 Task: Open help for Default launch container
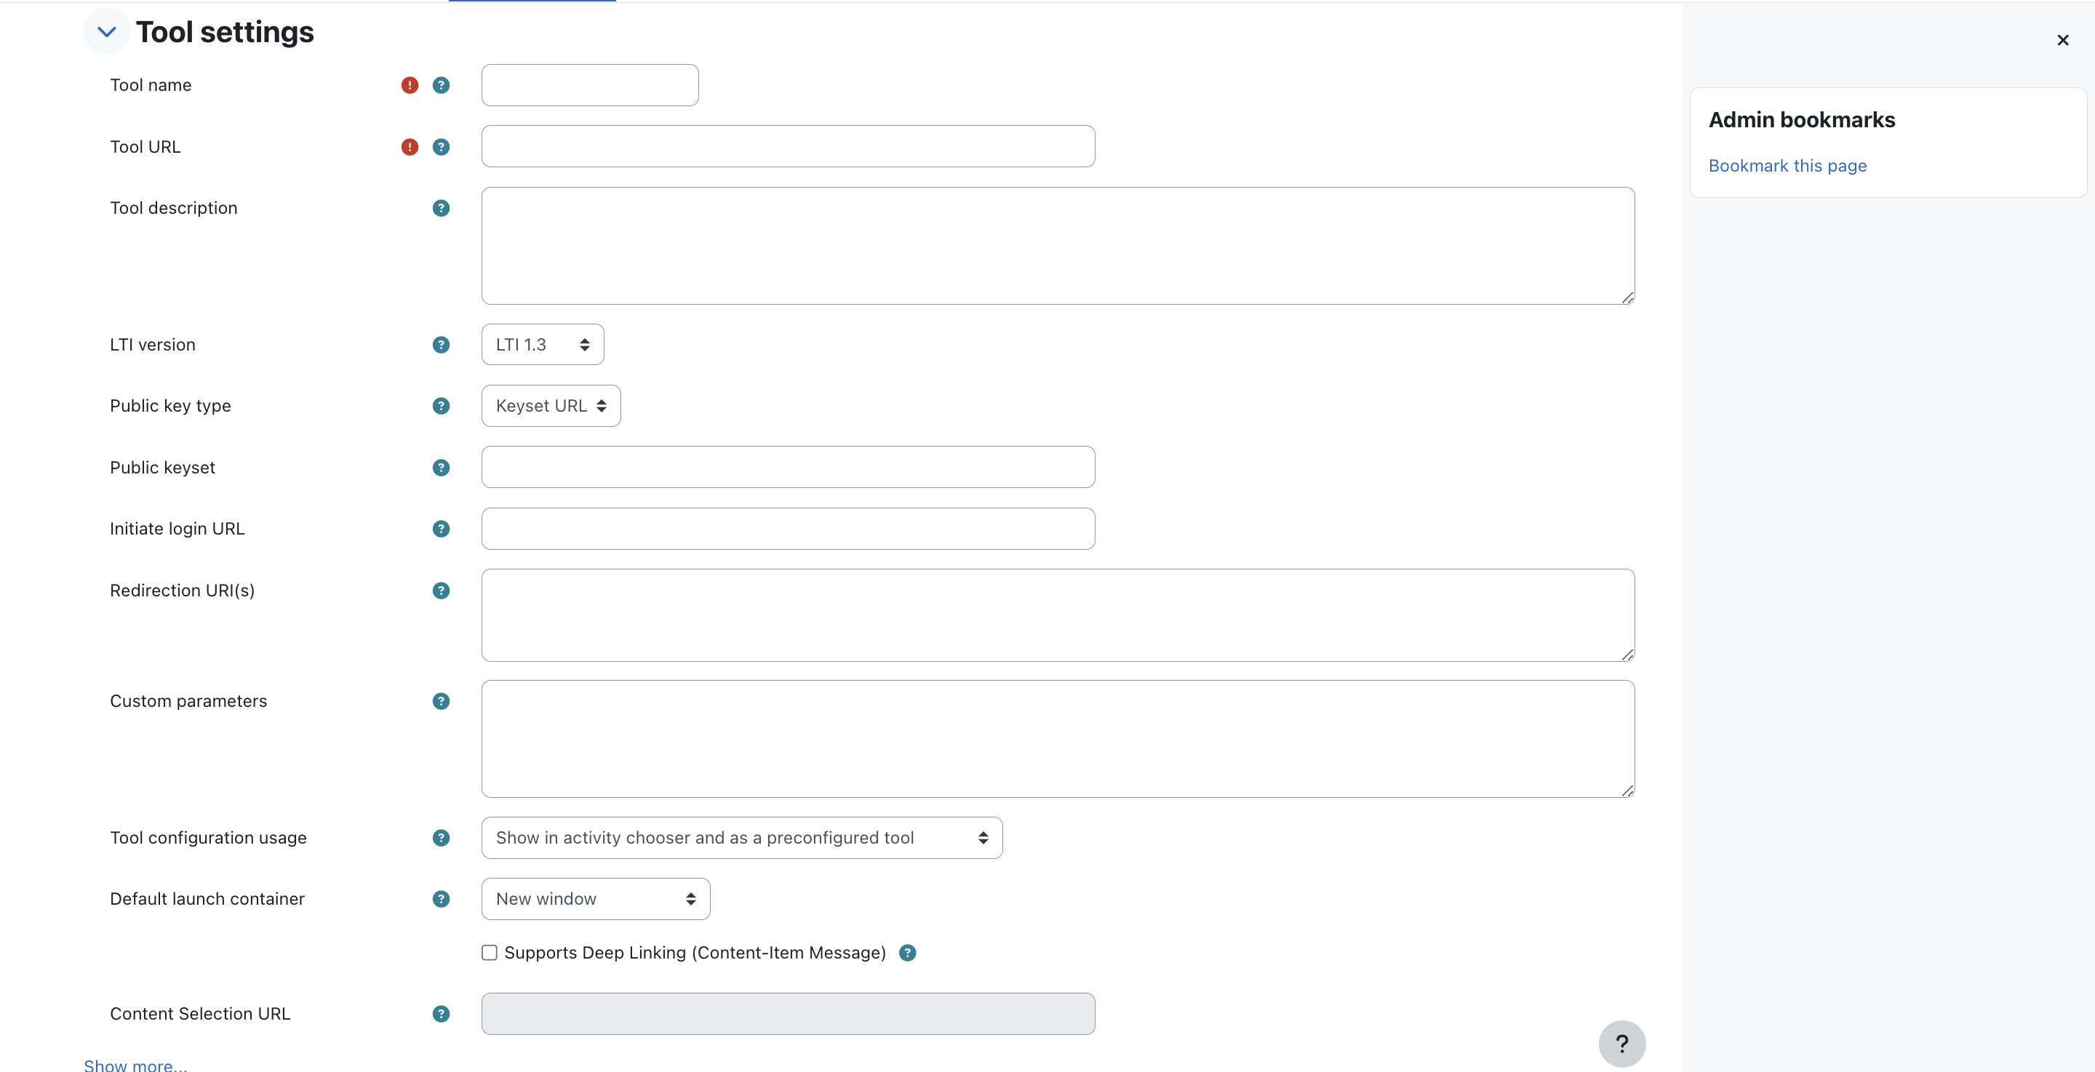coord(441,899)
